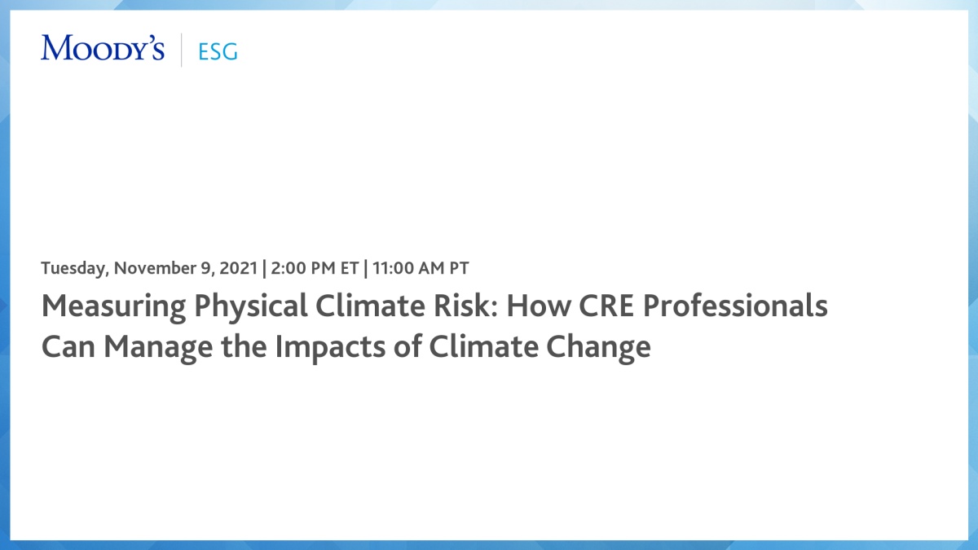Select the date Tuesday, November 9, 2021
The width and height of the screenshot is (978, 550).
coord(150,267)
